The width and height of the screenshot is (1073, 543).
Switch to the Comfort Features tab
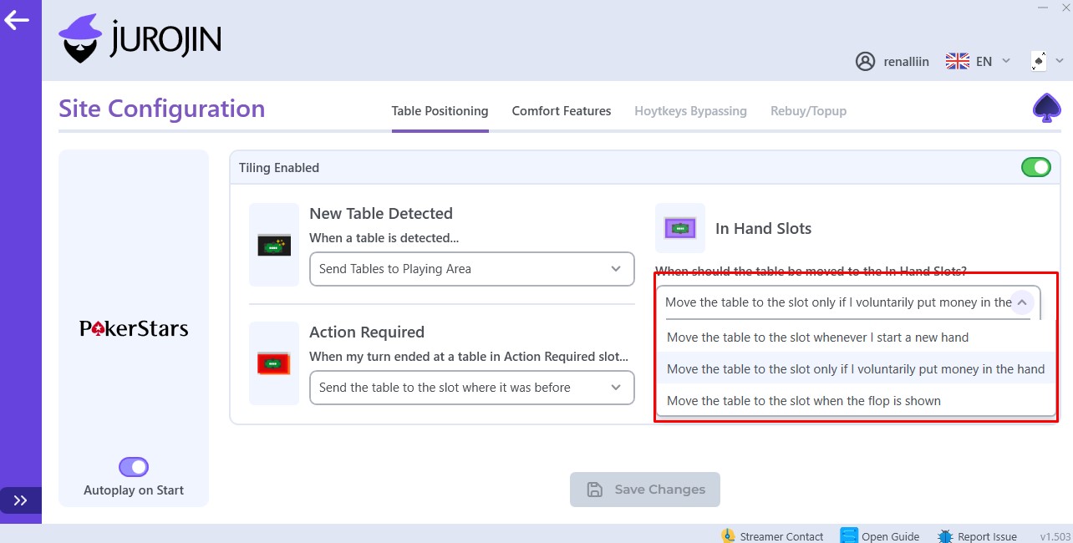(x=561, y=111)
